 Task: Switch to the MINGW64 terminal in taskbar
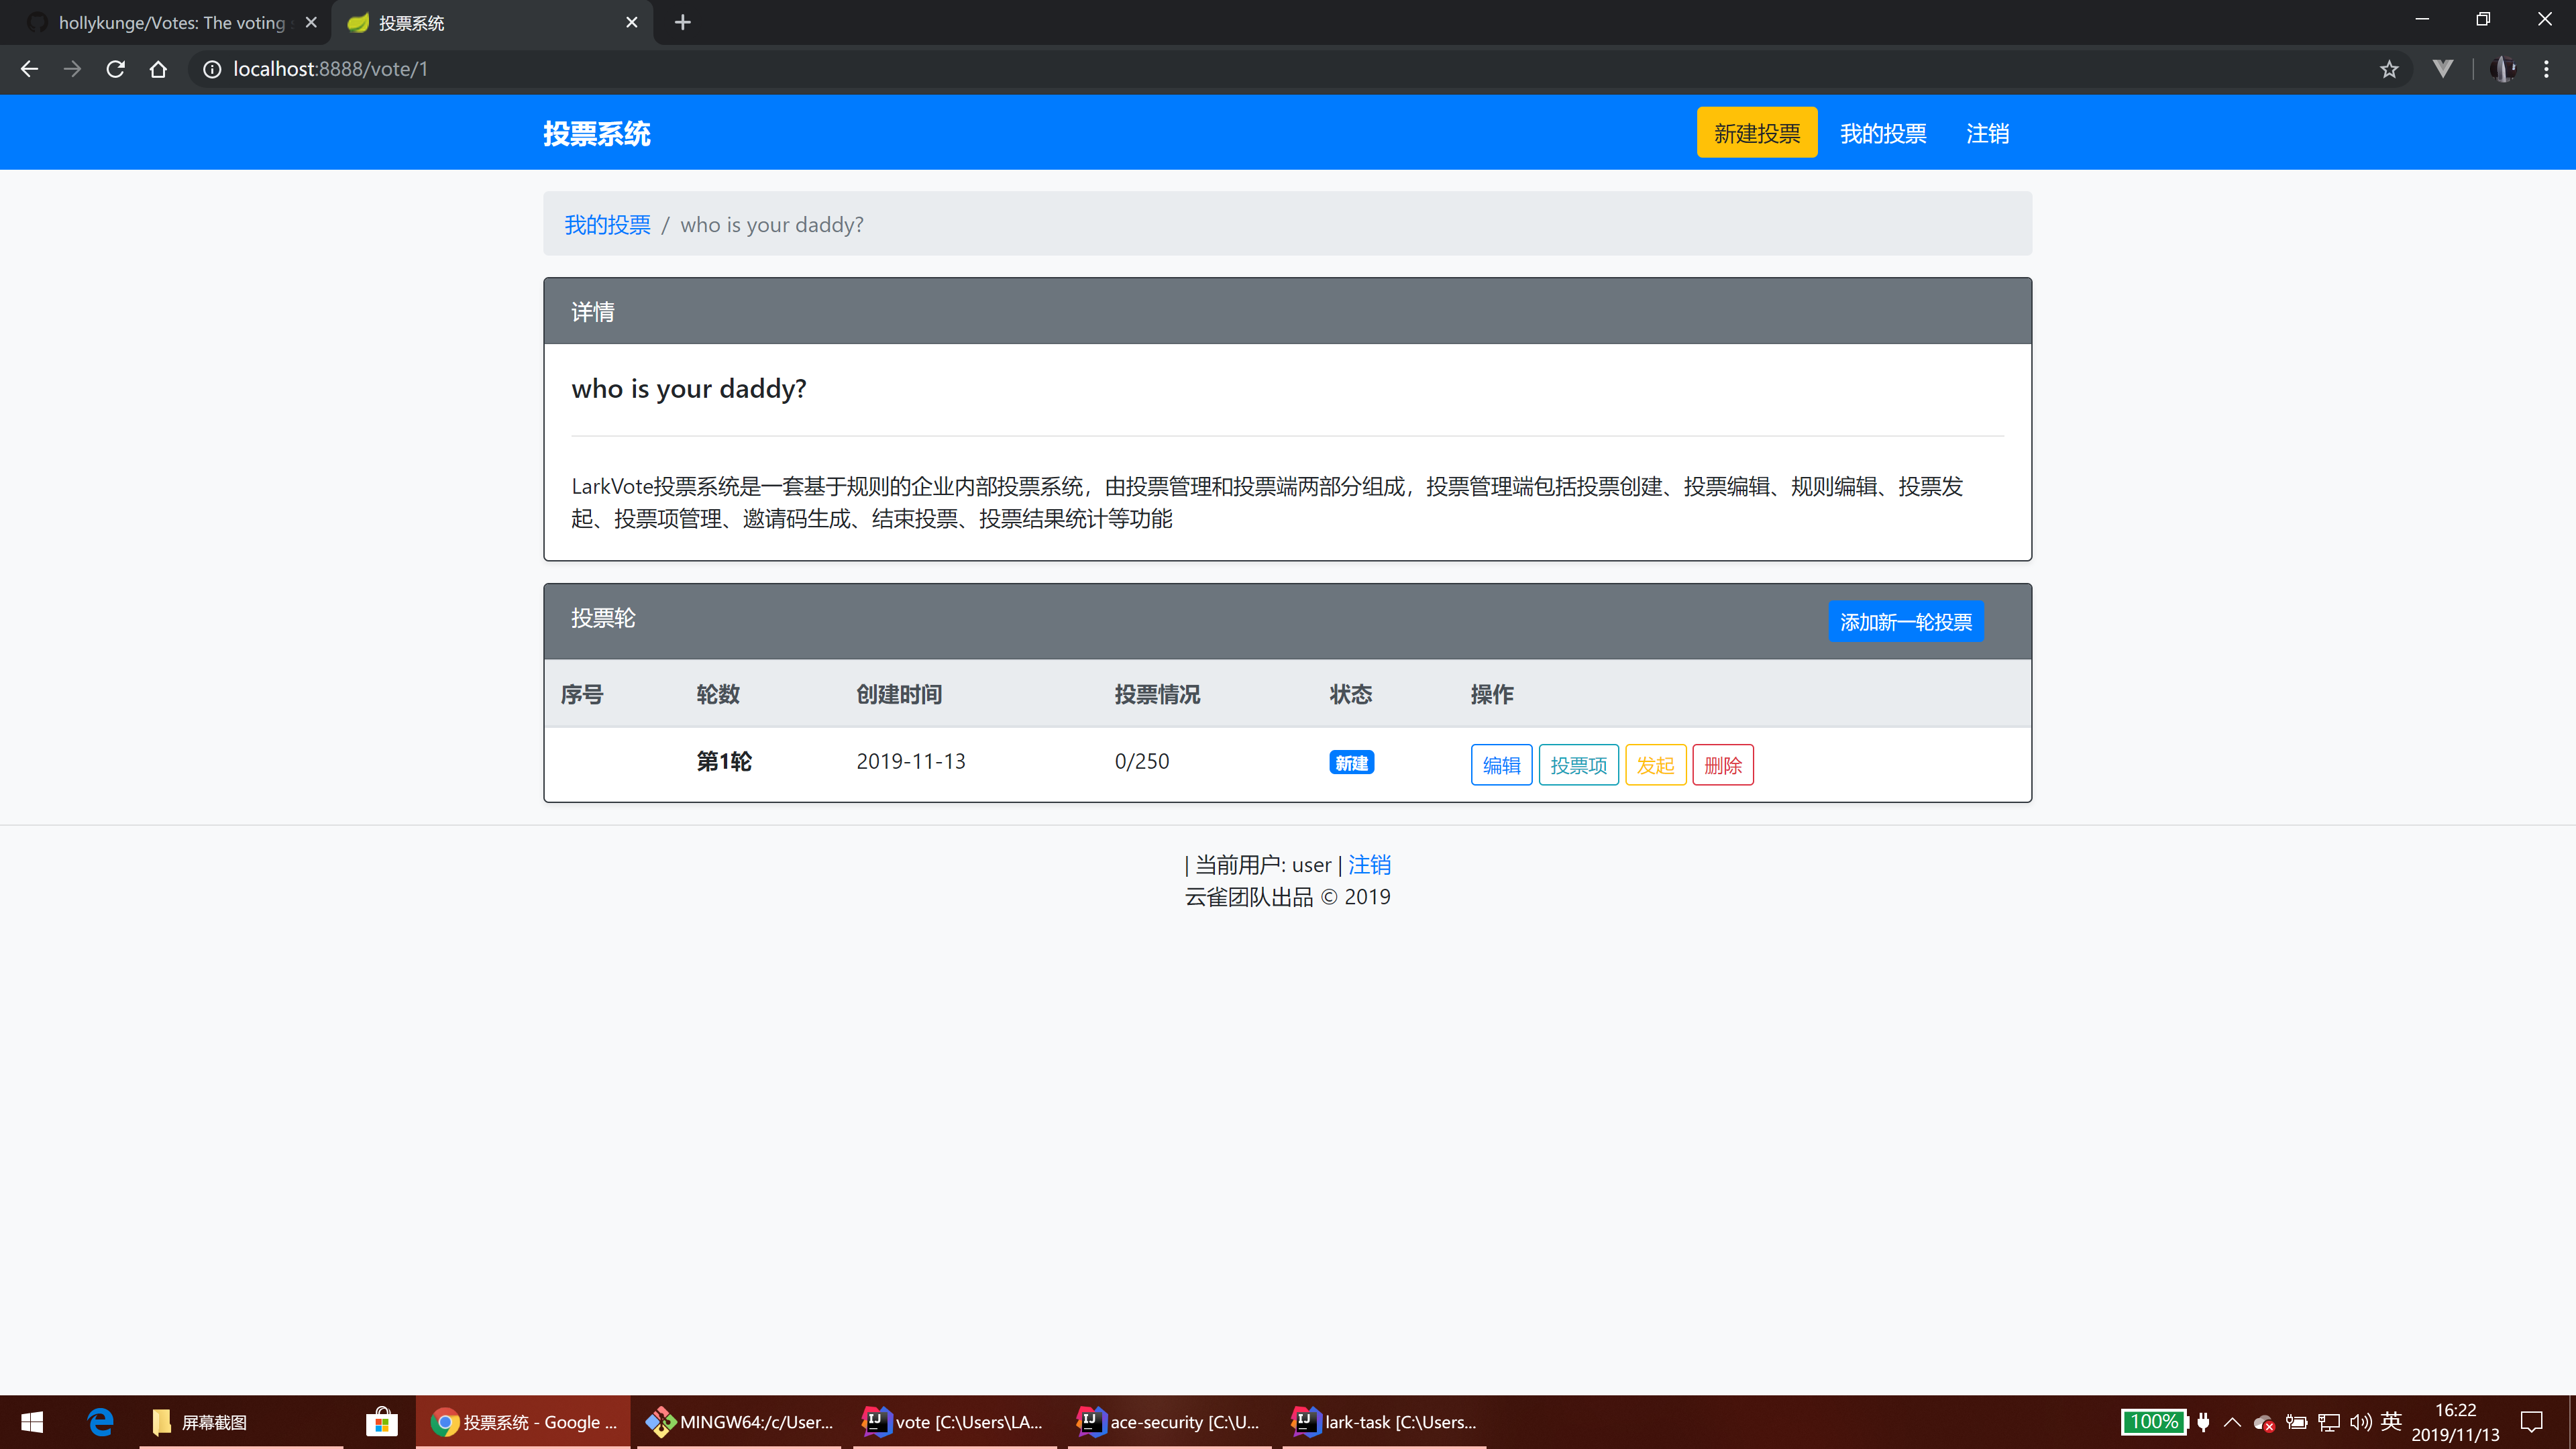[739, 1422]
